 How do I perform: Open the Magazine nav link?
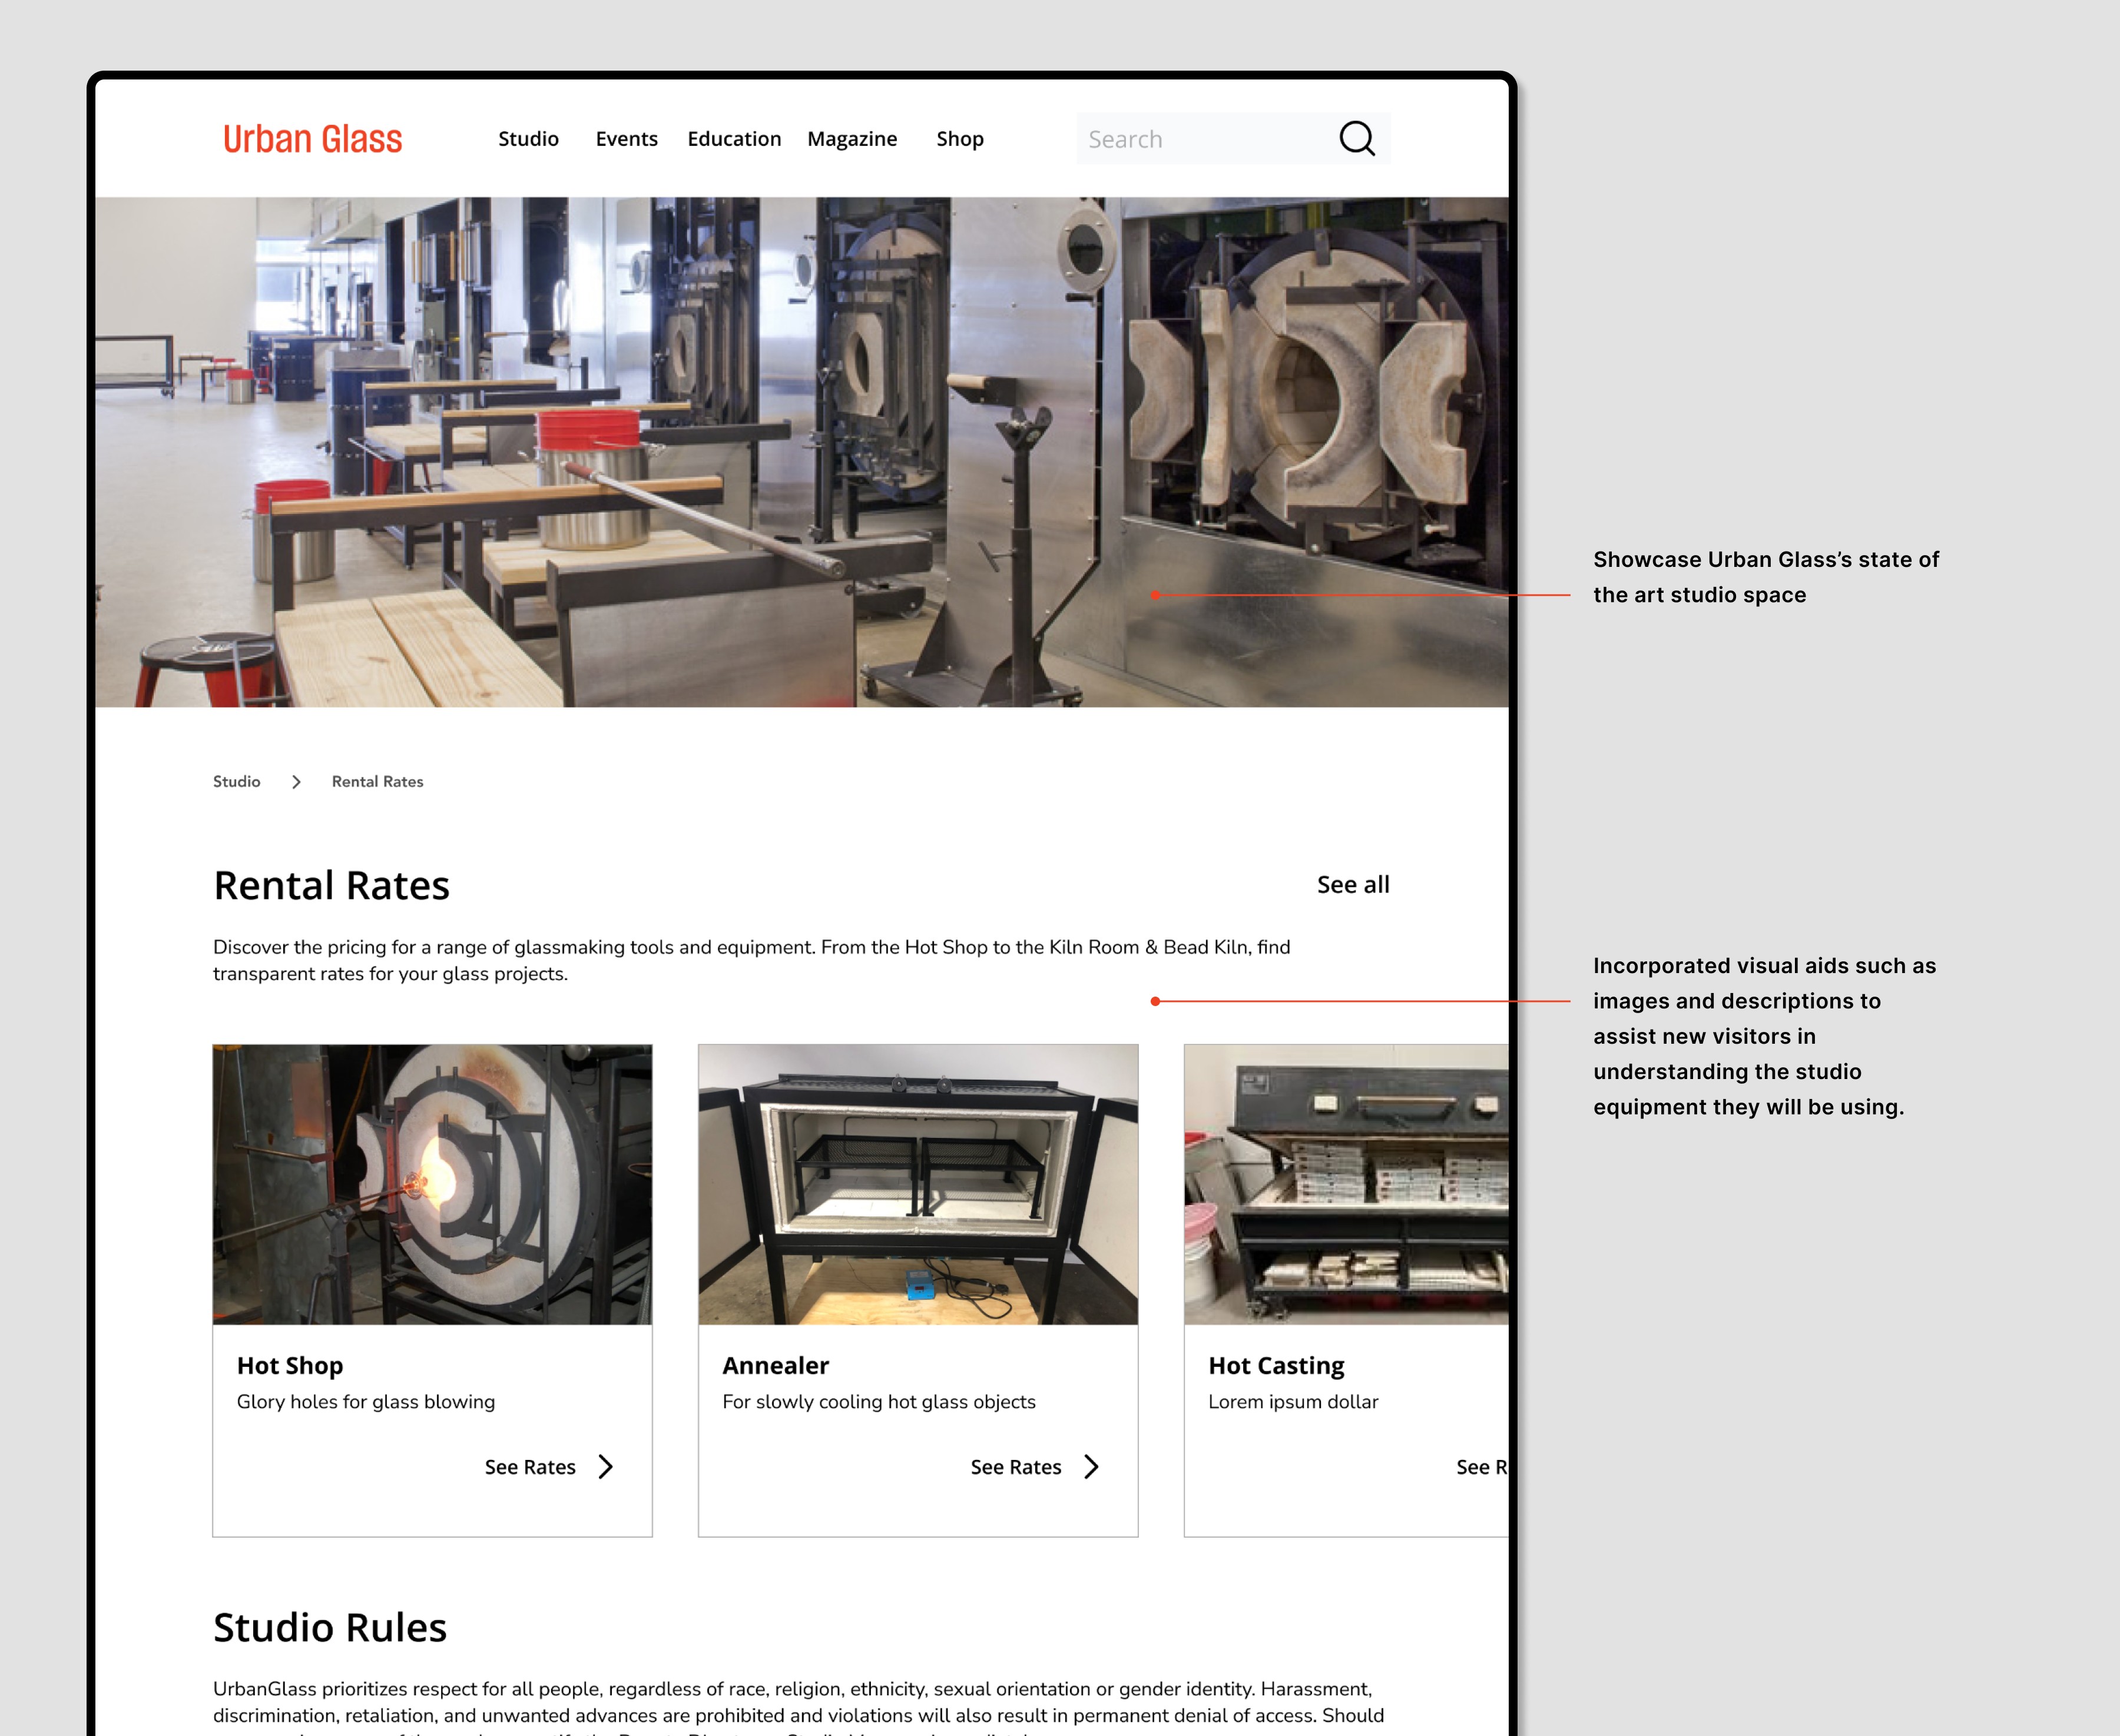point(852,139)
